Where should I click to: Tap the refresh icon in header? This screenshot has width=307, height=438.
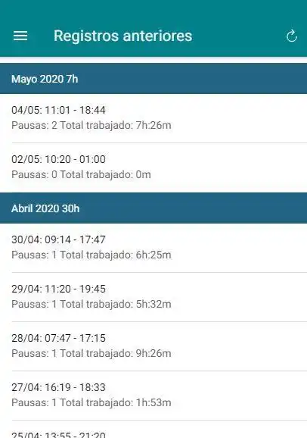pos(291,36)
